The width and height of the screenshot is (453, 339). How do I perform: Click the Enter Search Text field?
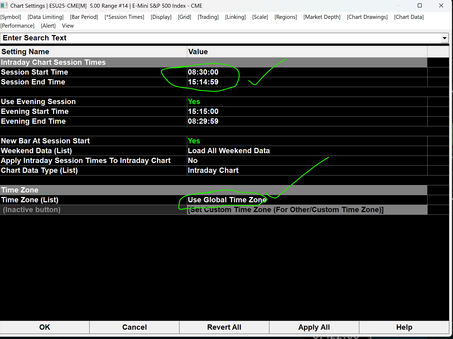pos(221,38)
